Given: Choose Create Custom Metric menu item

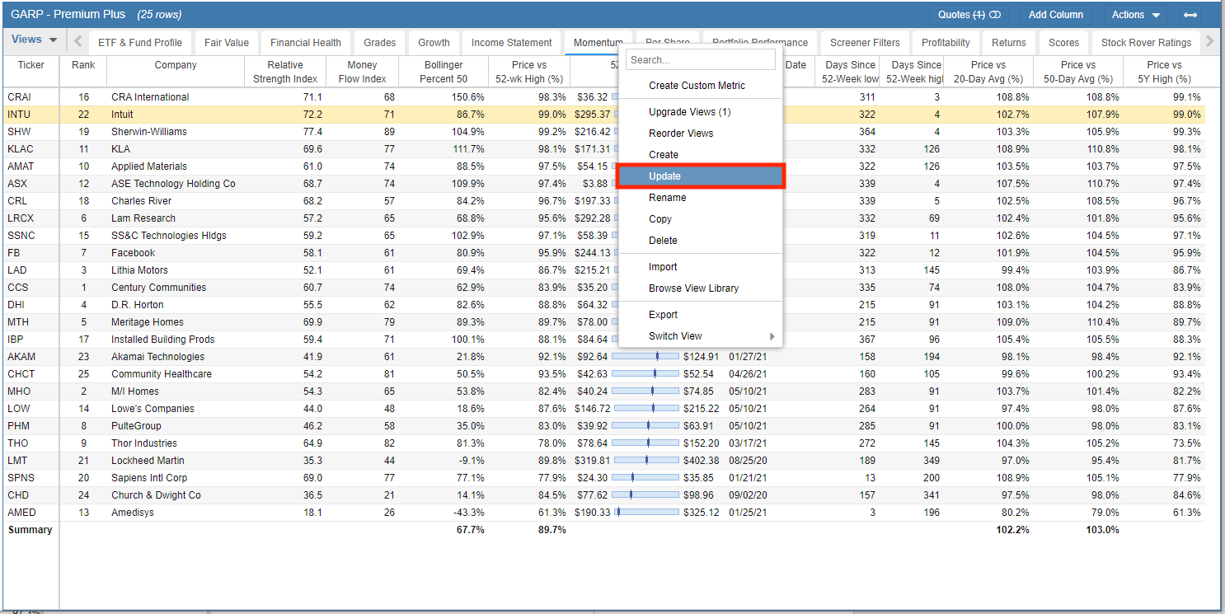Looking at the screenshot, I should click(x=701, y=86).
